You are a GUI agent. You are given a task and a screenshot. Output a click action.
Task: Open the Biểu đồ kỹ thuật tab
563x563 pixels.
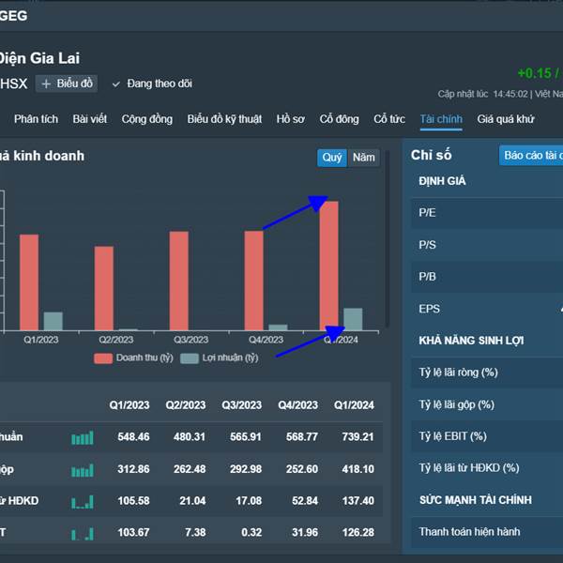[x=224, y=119]
